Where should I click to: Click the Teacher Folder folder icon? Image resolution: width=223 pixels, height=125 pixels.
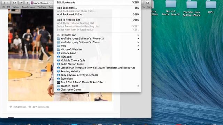click(59, 86)
